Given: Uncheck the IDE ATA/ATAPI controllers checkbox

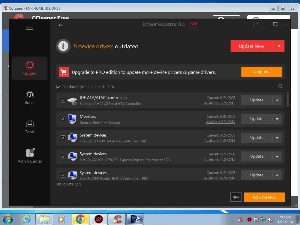Looking at the screenshot, I should pos(63,100).
